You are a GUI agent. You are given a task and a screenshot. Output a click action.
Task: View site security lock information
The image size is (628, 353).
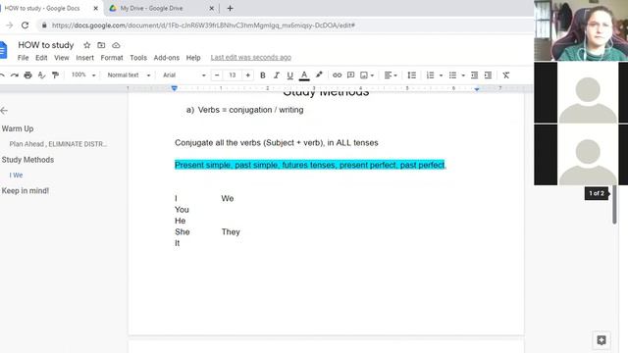click(44, 25)
